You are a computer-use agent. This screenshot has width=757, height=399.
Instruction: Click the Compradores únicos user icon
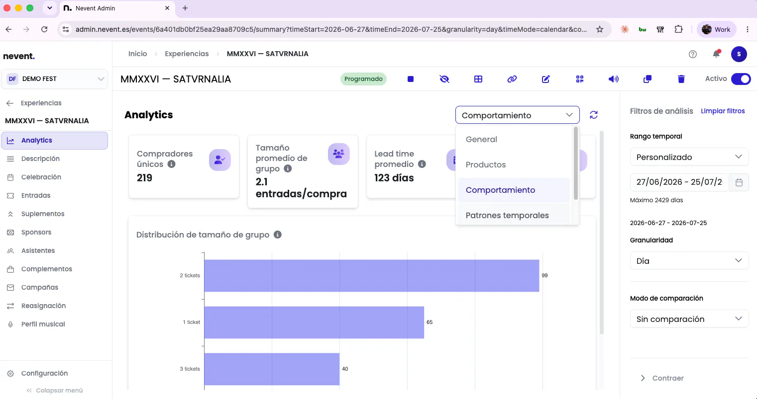[x=220, y=160]
